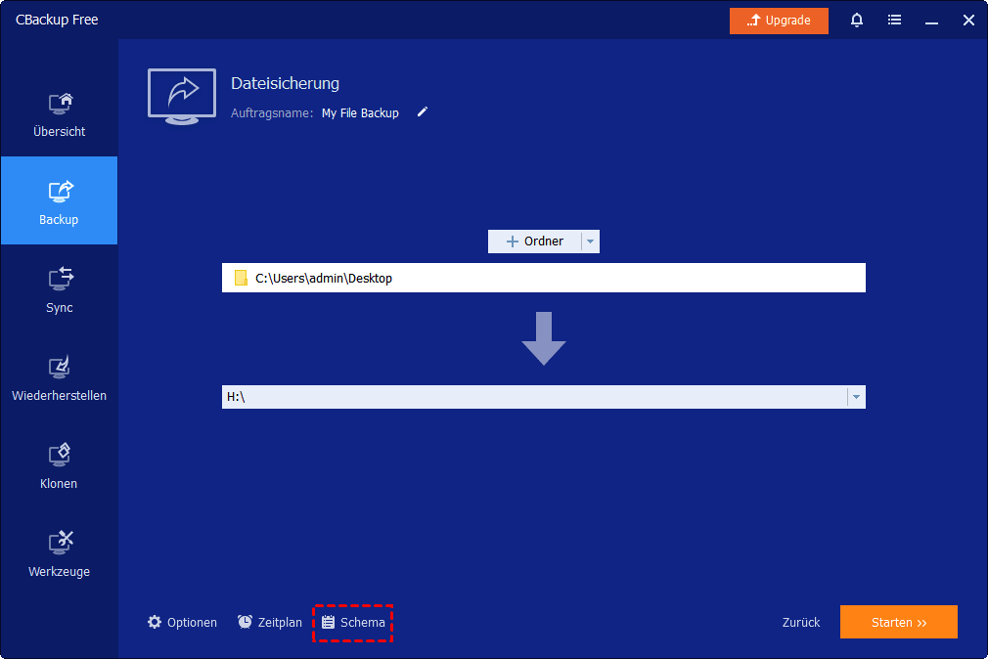Click the Ordner add folder button
988x659 pixels.
click(x=534, y=242)
